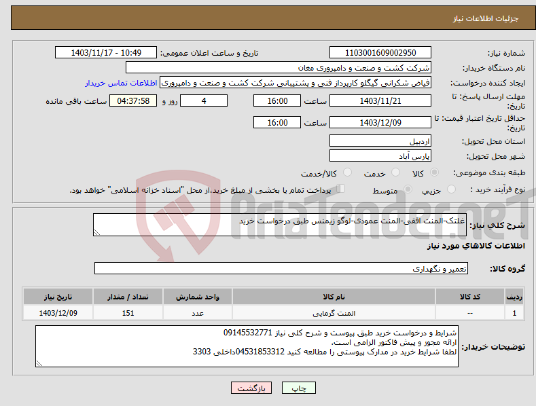Click the ردیف column header
This screenshot has width=536, height=406.
[x=514, y=297]
